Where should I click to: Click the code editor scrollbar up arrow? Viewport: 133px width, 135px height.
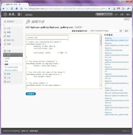tap(100, 35)
